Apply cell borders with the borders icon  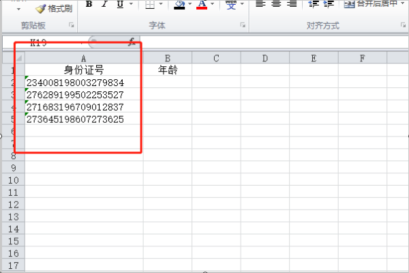150,5
